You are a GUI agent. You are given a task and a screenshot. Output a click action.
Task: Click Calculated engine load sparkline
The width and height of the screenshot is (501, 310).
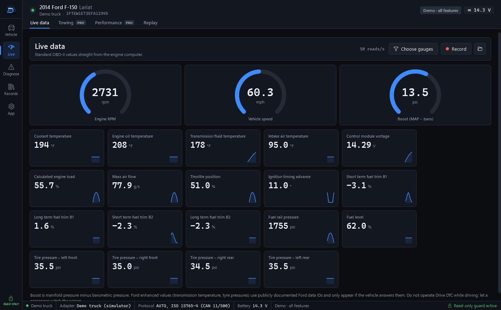(96, 197)
